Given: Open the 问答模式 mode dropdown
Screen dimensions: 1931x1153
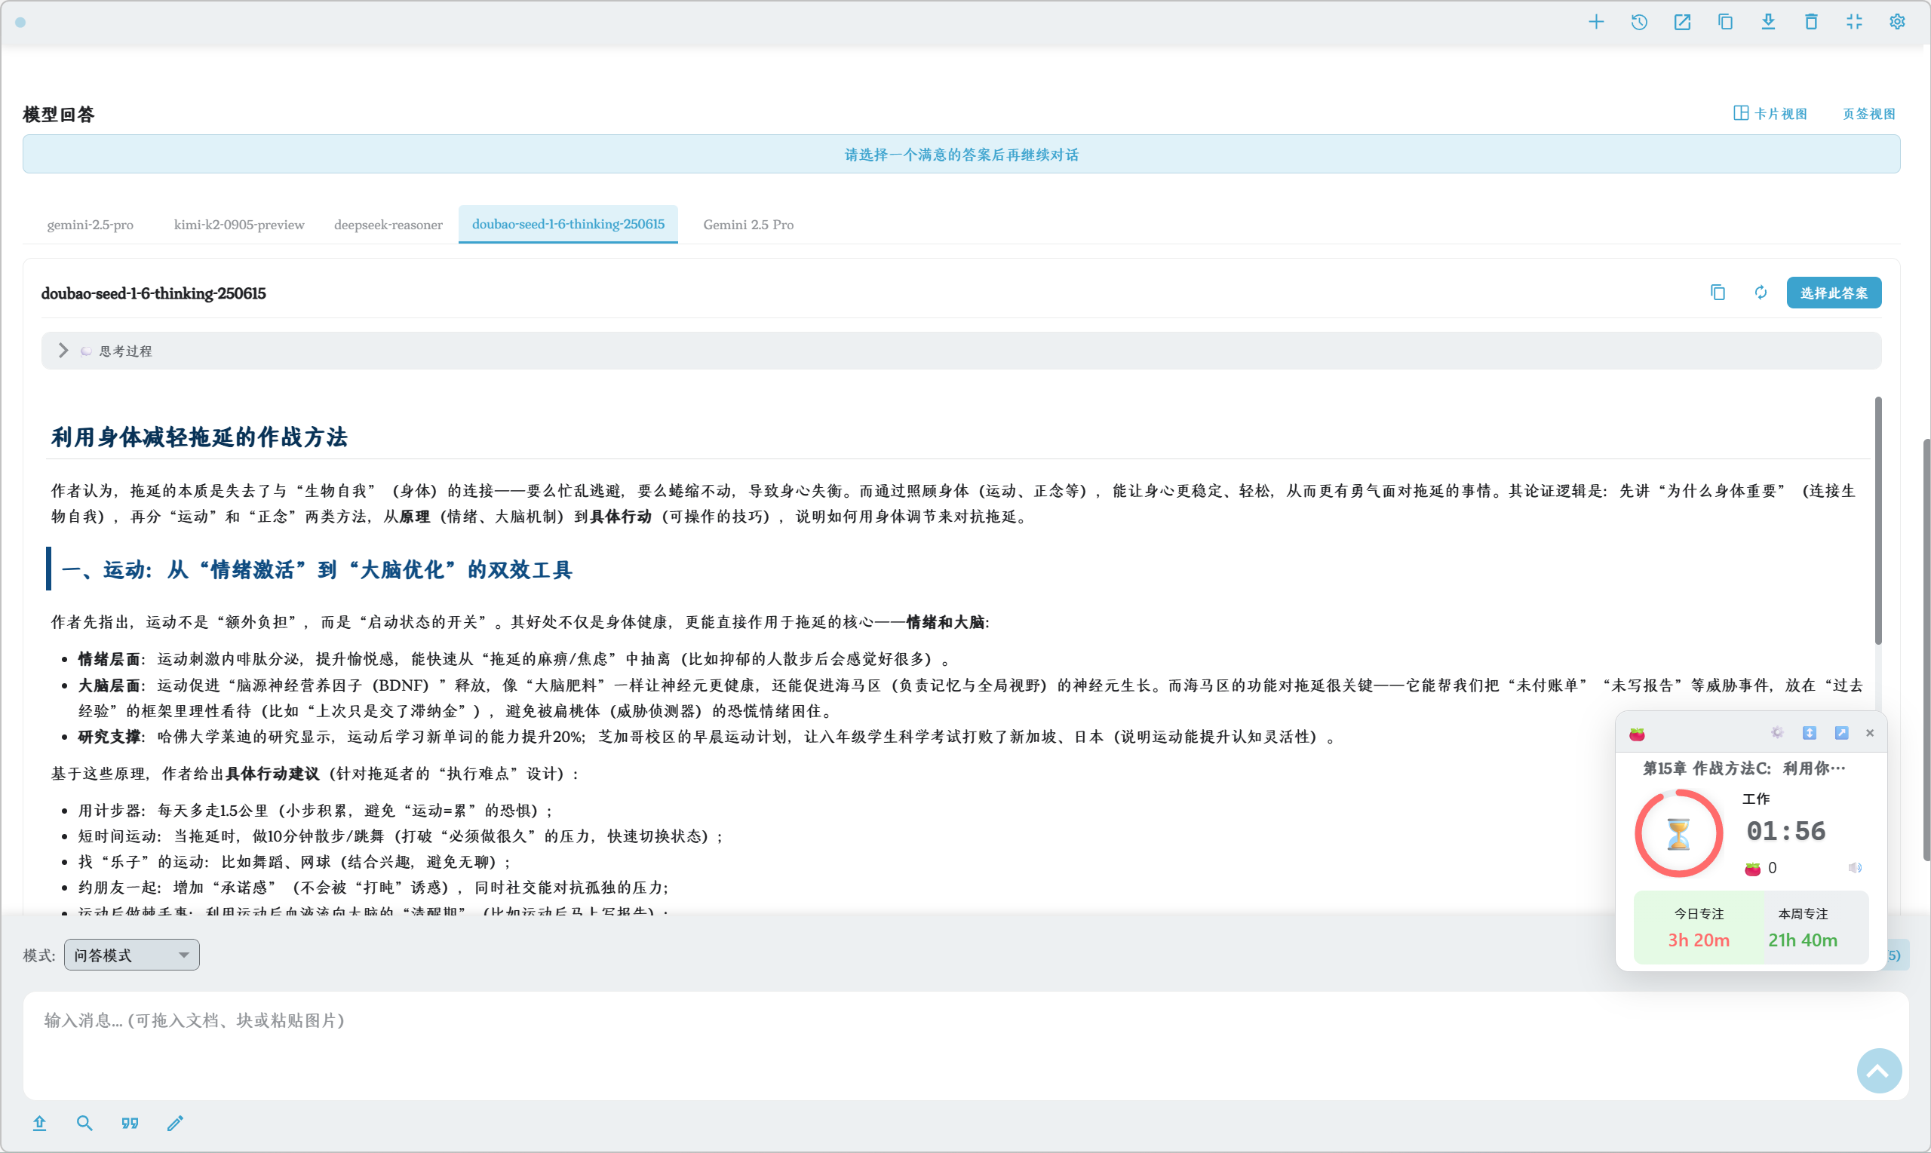Looking at the screenshot, I should point(131,955).
